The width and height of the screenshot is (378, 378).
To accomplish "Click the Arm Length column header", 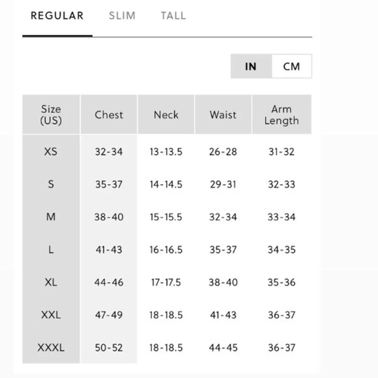I will click(282, 115).
